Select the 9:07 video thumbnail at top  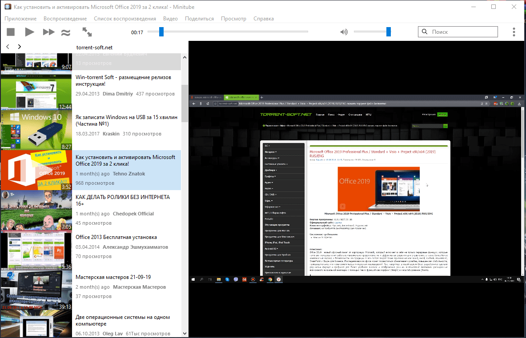pos(36,62)
